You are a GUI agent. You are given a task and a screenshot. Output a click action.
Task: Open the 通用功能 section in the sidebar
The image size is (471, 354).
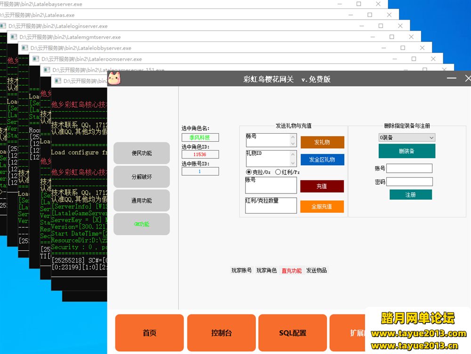pyautogui.click(x=141, y=201)
